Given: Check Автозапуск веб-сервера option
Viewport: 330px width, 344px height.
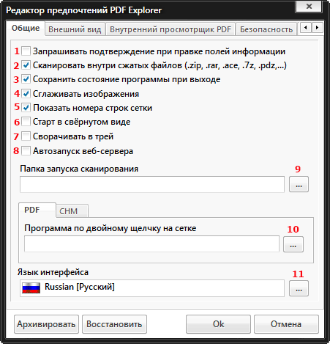Looking at the screenshot, I should [26, 151].
